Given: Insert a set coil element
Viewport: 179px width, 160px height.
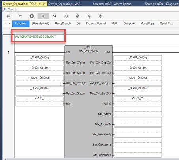Looking at the screenshot, I should tap(89, 16).
